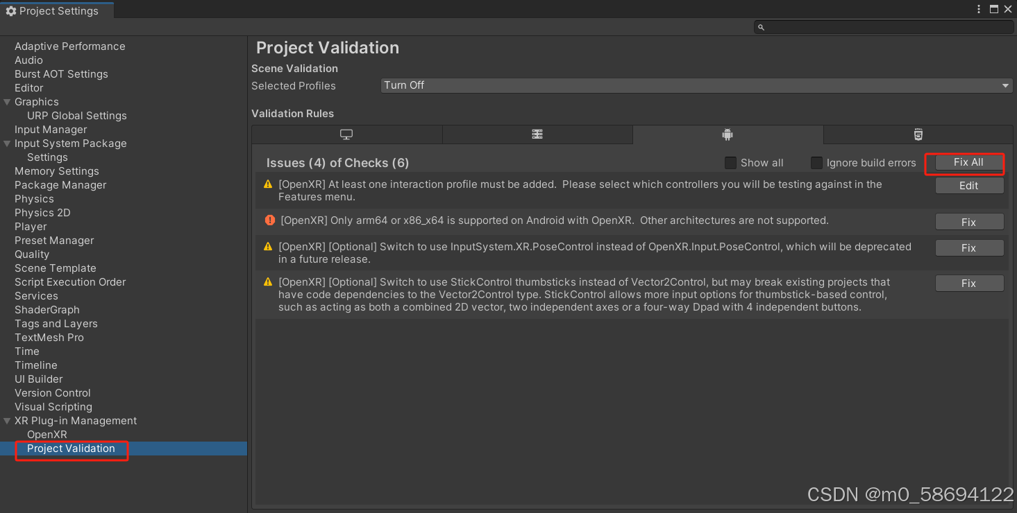Check Ignore build errors

[x=816, y=162]
